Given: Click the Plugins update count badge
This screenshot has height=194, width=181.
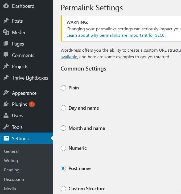Looking at the screenshot, I should point(32,105).
